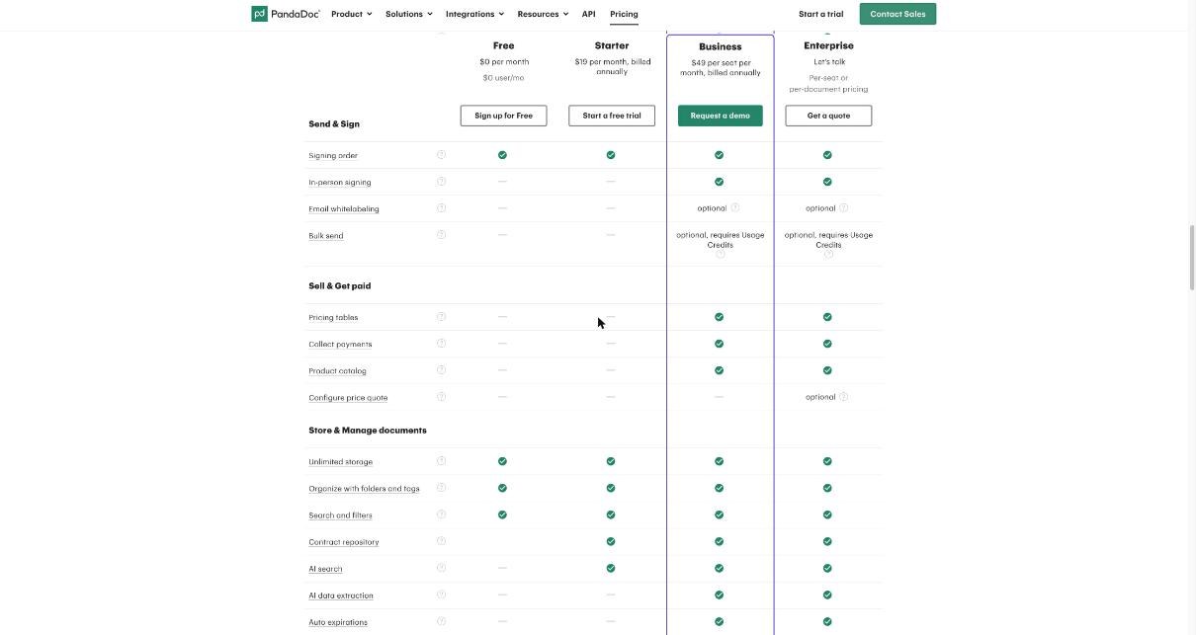Click the Send & Sign section header

334,123
